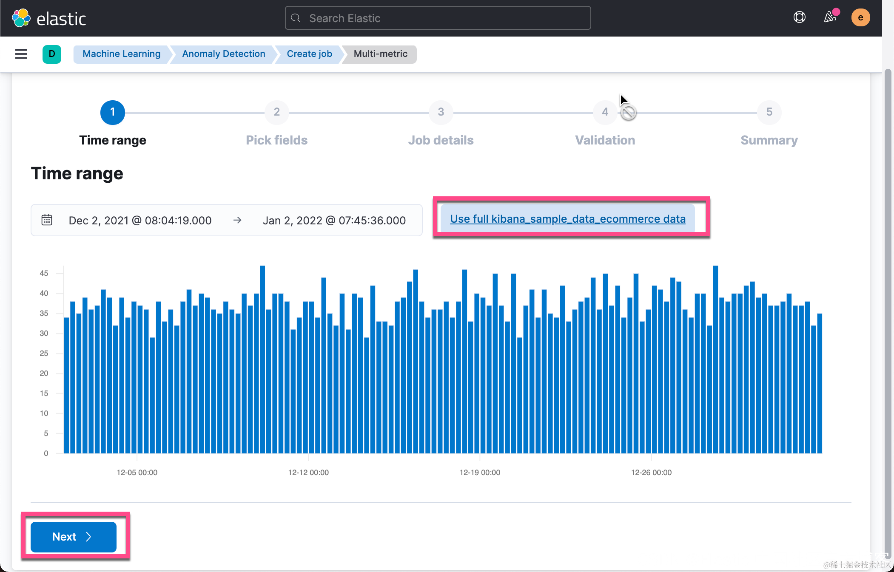The image size is (894, 572).
Task: Open the newsfeed celebration icon
Action: point(830,17)
